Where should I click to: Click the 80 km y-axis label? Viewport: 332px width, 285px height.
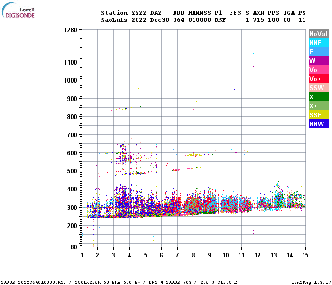coord(74,247)
